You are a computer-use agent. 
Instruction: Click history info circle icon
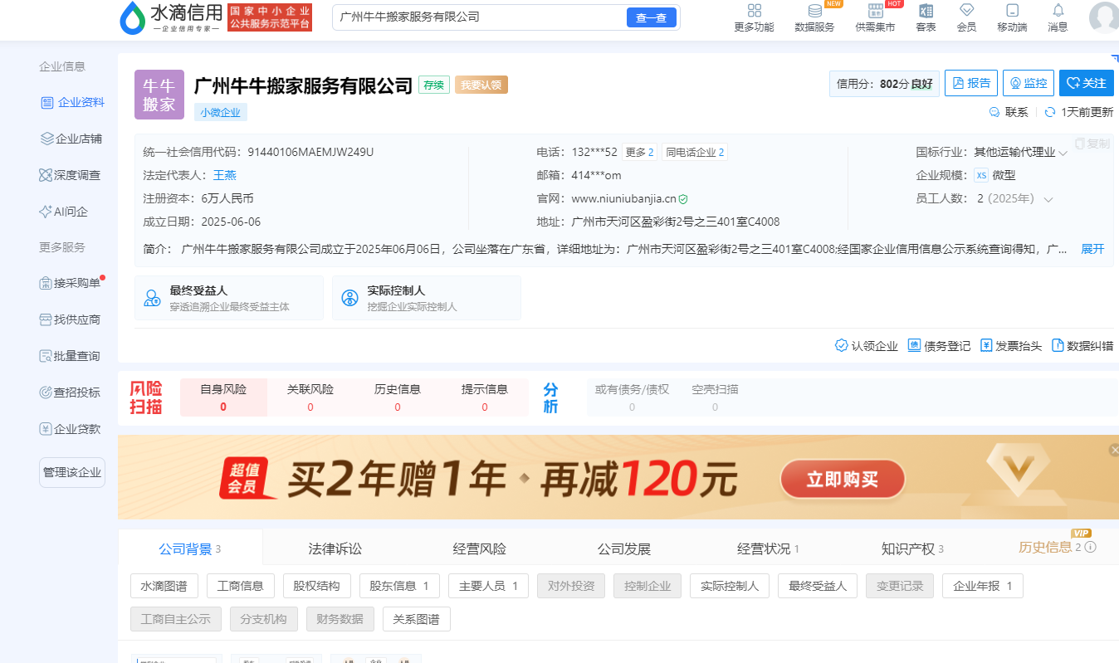(1091, 547)
